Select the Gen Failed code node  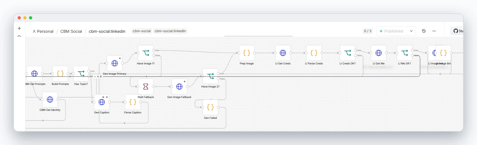pyautogui.click(x=210, y=107)
